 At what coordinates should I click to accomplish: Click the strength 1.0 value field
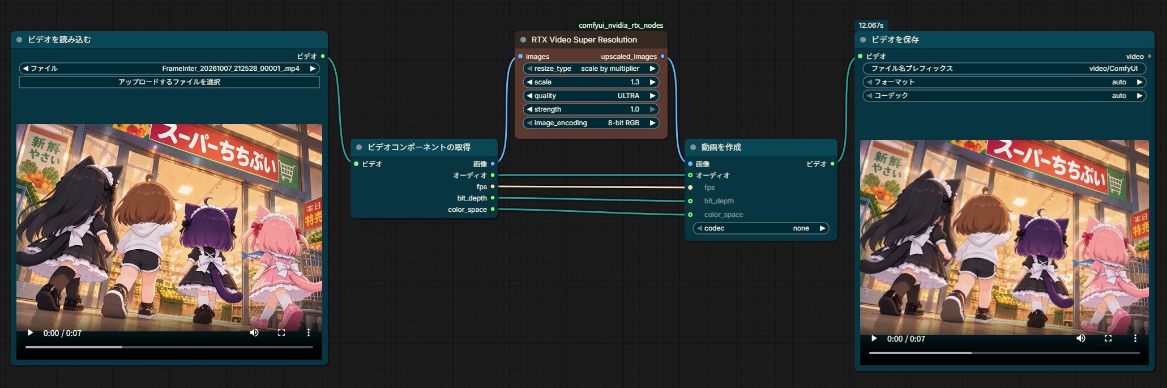pos(591,109)
